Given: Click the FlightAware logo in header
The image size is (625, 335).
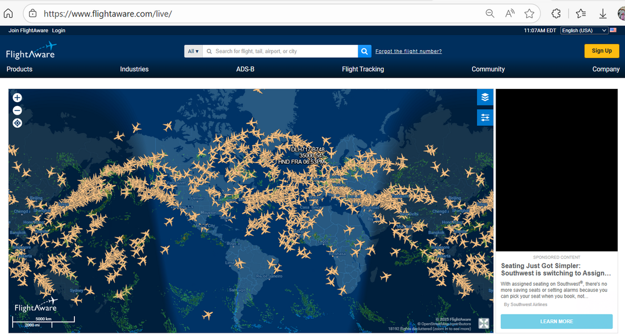Looking at the screenshot, I should [31, 50].
